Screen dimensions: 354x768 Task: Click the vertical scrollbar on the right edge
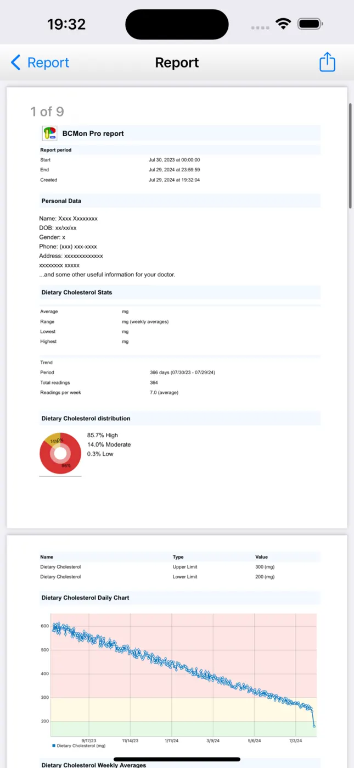351,155
